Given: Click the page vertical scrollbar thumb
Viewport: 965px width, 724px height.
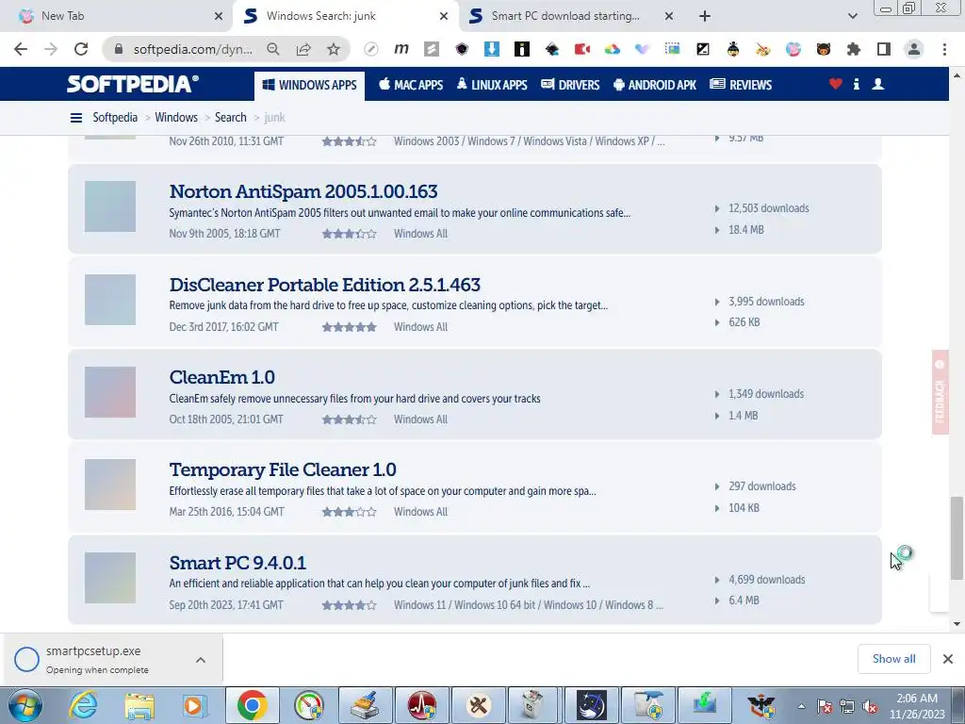Looking at the screenshot, I should pyautogui.click(x=957, y=538).
